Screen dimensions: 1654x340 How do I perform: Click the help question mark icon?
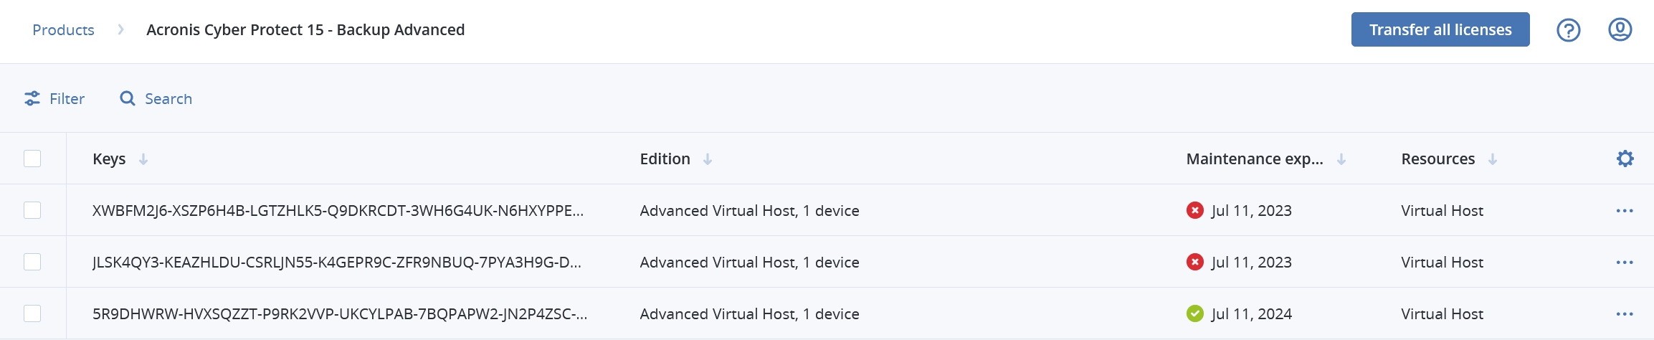(x=1568, y=30)
